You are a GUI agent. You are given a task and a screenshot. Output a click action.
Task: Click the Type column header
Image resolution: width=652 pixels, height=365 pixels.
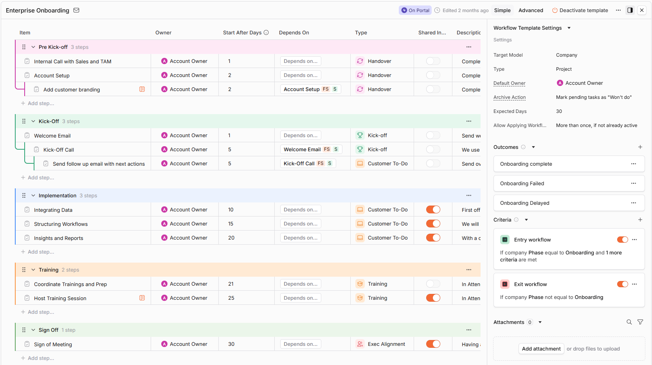click(361, 32)
